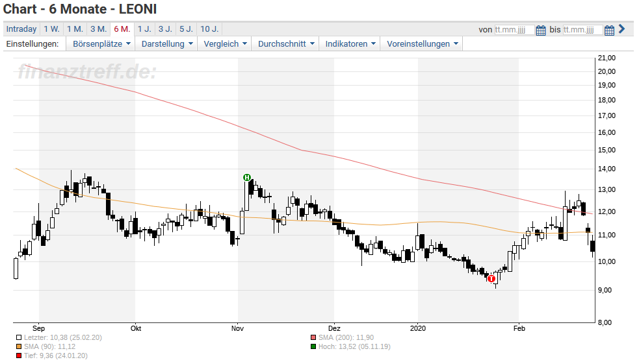The width and height of the screenshot is (639, 362).
Task: Click the 'Nov' axis label
Action: pyautogui.click(x=237, y=328)
